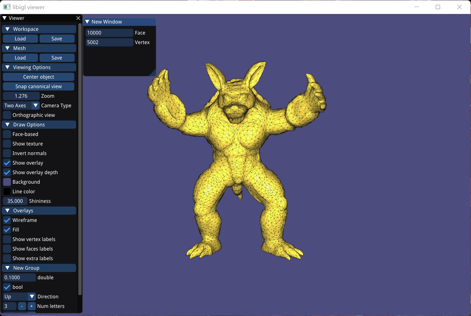This screenshot has height=316, width=471.
Task: Uncheck the Fill overlay
Action: pyautogui.click(x=6, y=230)
